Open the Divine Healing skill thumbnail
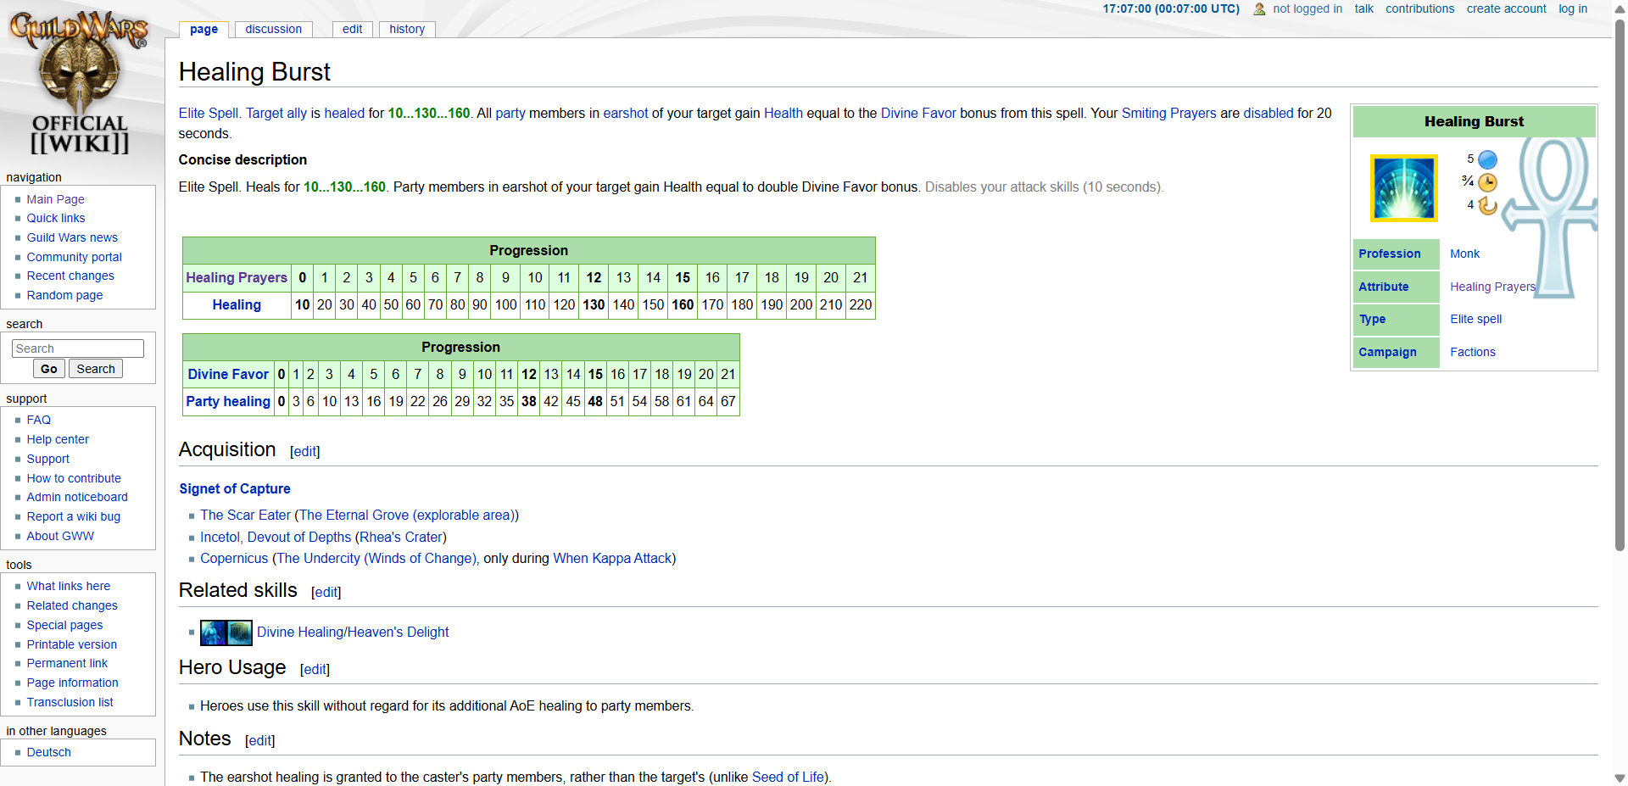The image size is (1628, 786). 213,633
